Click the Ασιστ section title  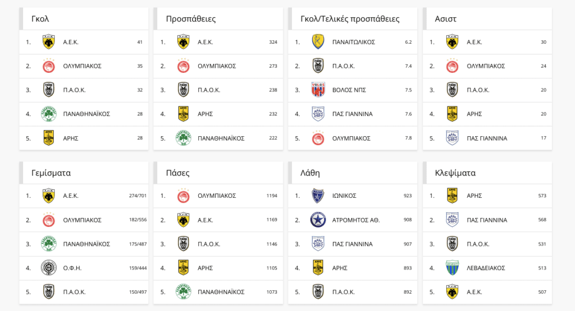tap(445, 18)
